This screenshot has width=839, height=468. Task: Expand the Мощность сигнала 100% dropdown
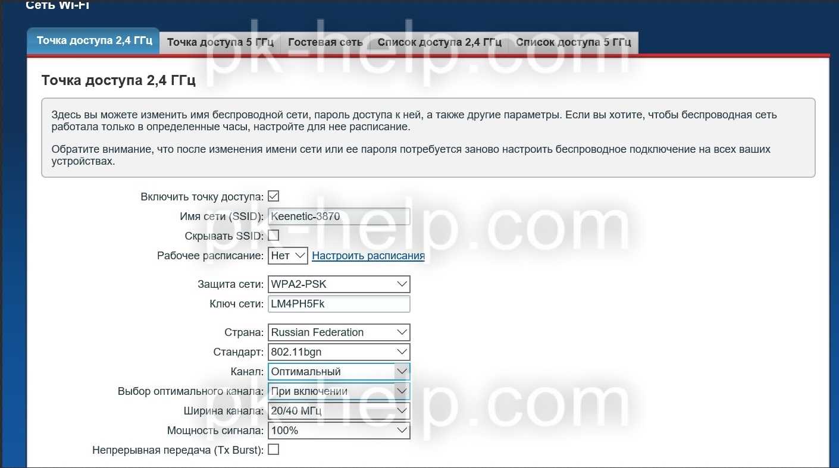[x=339, y=431]
